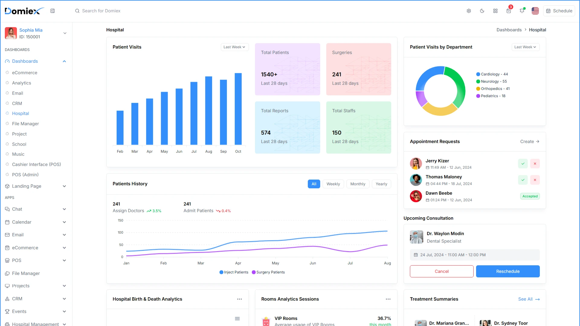
Task: Click Create in Appointment Requests
Action: click(x=530, y=142)
